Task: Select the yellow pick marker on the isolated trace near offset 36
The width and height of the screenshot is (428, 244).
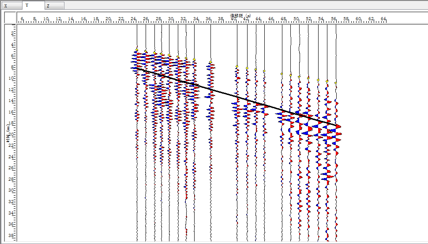Action: click(210, 62)
